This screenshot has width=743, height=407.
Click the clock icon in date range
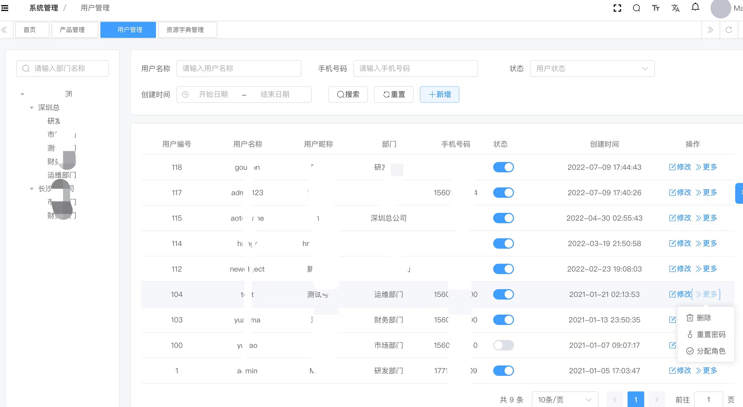pyautogui.click(x=185, y=94)
